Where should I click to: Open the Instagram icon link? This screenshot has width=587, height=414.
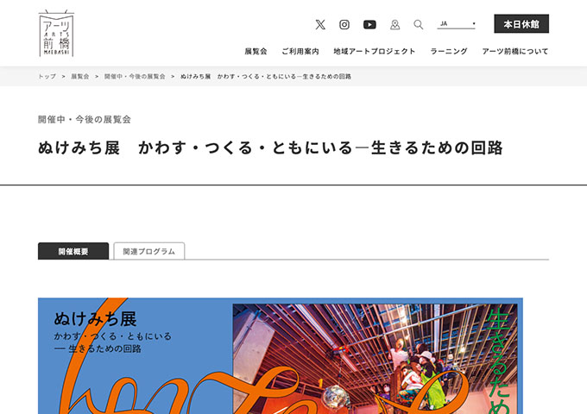344,25
